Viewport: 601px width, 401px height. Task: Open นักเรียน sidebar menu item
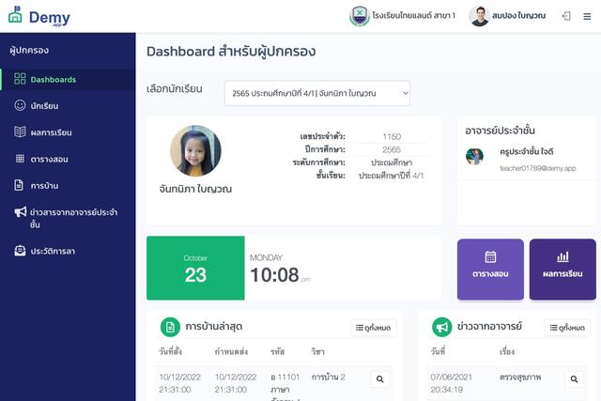[51, 106]
